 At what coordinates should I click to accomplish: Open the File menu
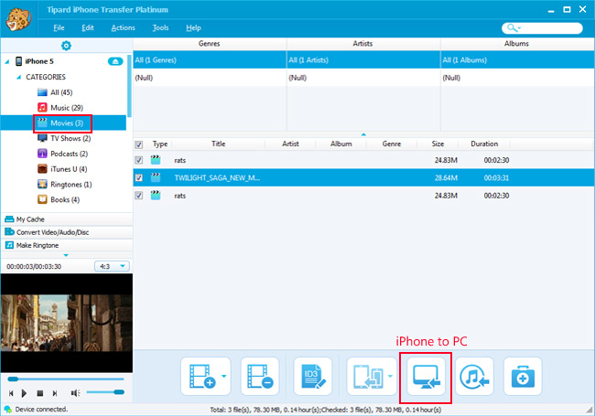59,27
